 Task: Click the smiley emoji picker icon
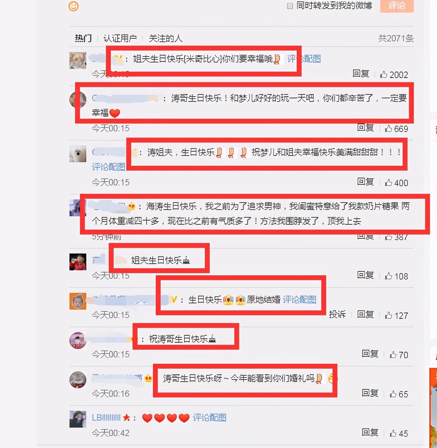tap(74, 6)
